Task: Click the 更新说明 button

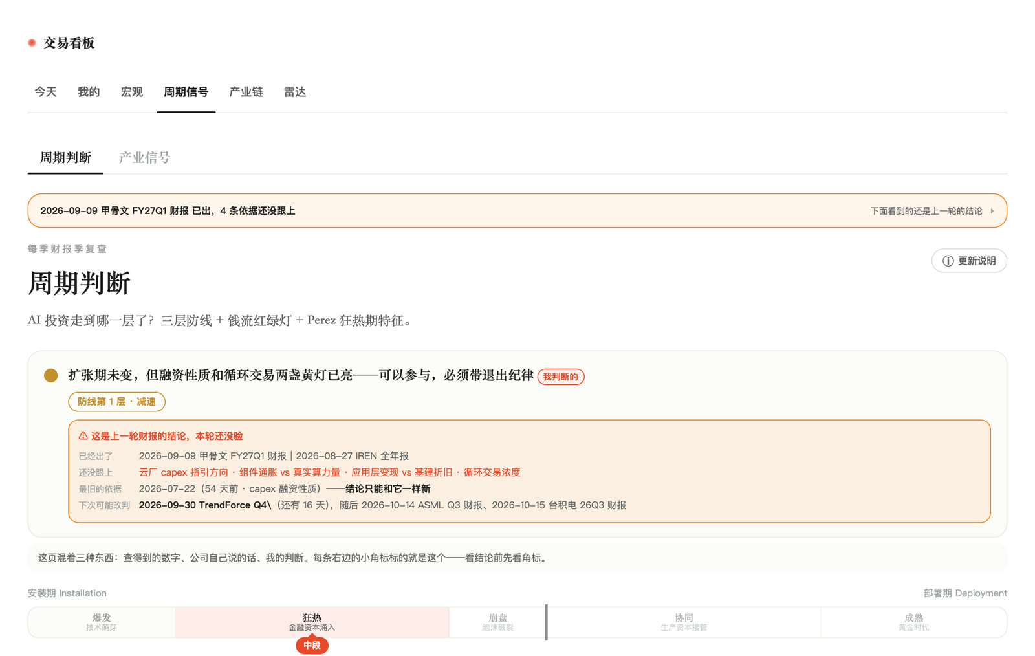Action: 969,261
